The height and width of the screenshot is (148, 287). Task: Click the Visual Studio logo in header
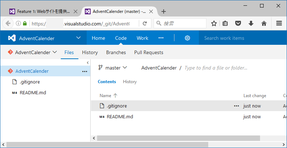pyautogui.click(x=12, y=38)
